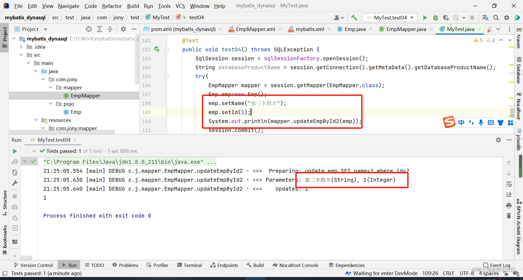Show hidden editor tabs dropdown
523x280 pixels.
click(x=498, y=29)
